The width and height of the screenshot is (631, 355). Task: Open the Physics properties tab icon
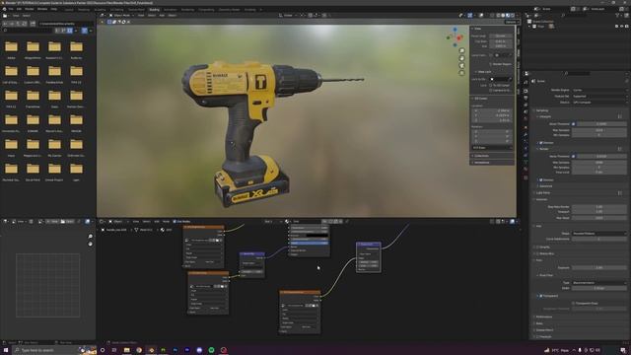[x=526, y=148]
